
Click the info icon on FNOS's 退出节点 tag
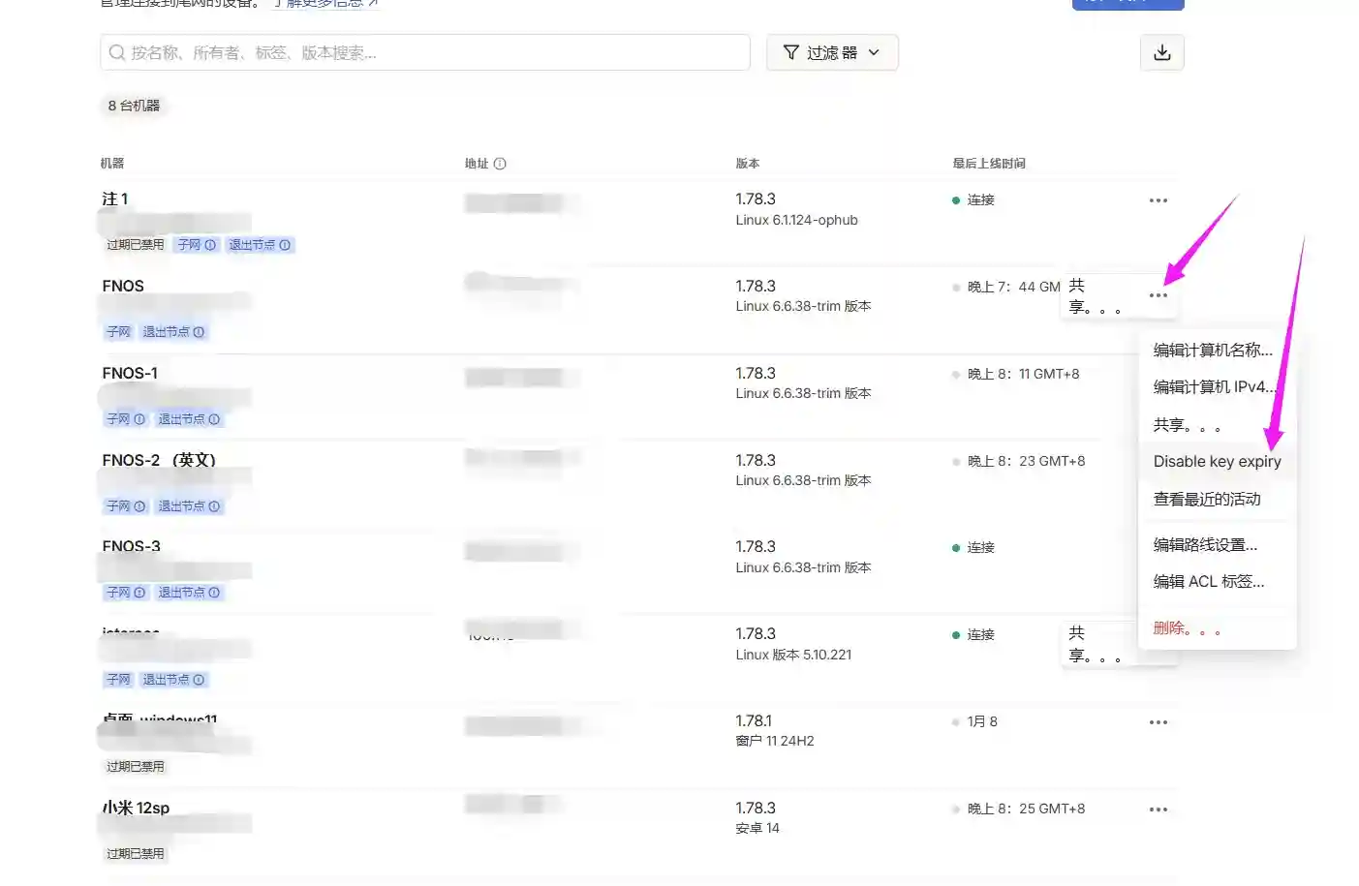click(200, 331)
